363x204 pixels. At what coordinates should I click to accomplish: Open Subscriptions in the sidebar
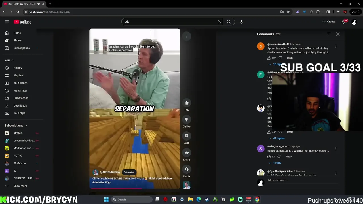click(x=22, y=48)
